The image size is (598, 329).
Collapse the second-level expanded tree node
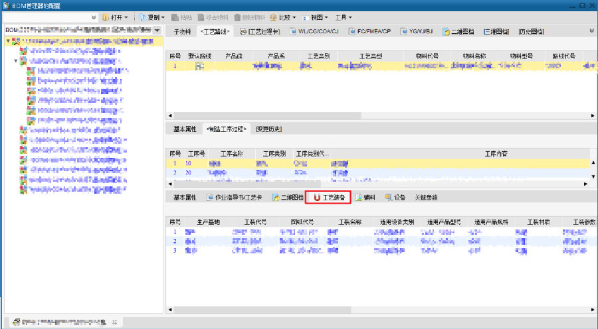[x=15, y=60]
